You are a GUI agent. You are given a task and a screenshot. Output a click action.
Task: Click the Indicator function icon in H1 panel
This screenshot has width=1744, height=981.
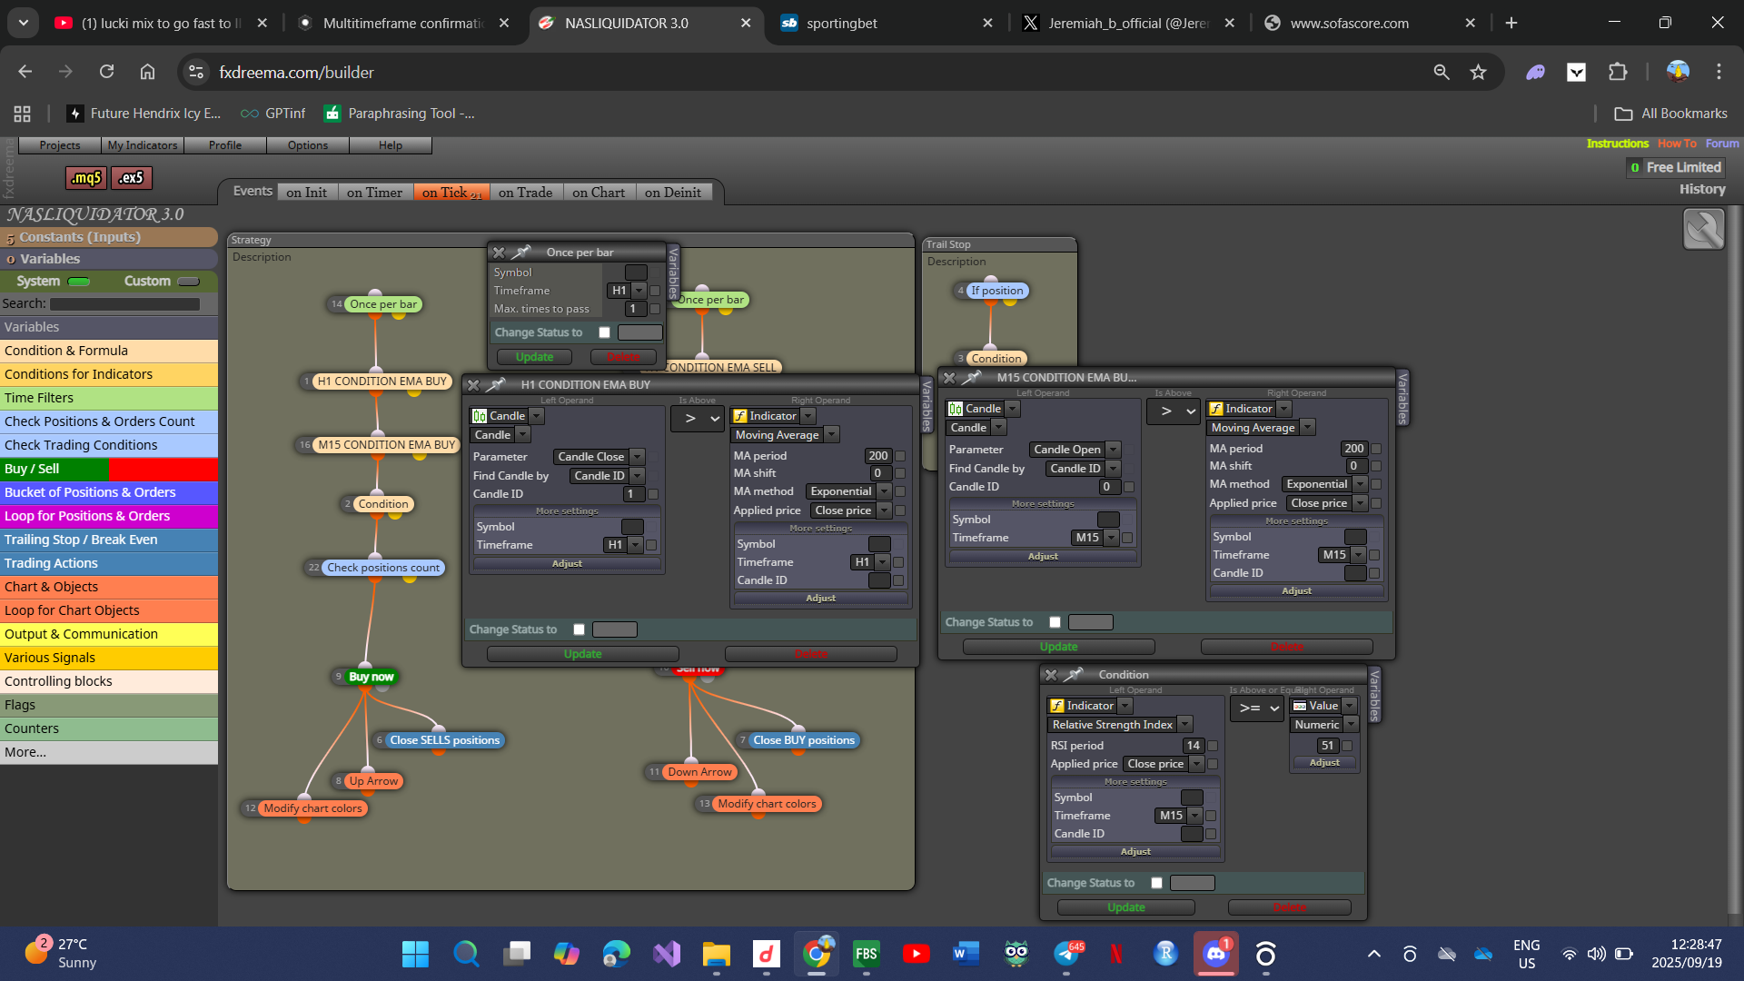(x=740, y=416)
